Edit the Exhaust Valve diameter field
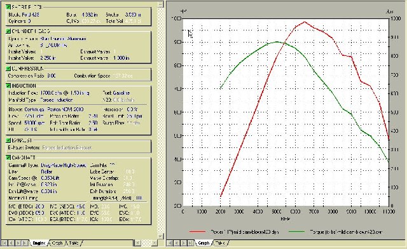 121,58
